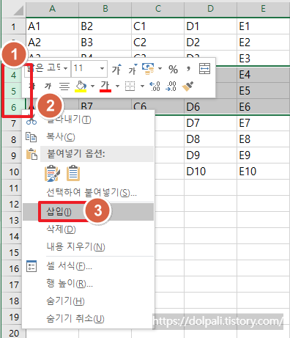
Task: Expand fill color dropdown arrow
Action: pyautogui.click(x=92, y=86)
